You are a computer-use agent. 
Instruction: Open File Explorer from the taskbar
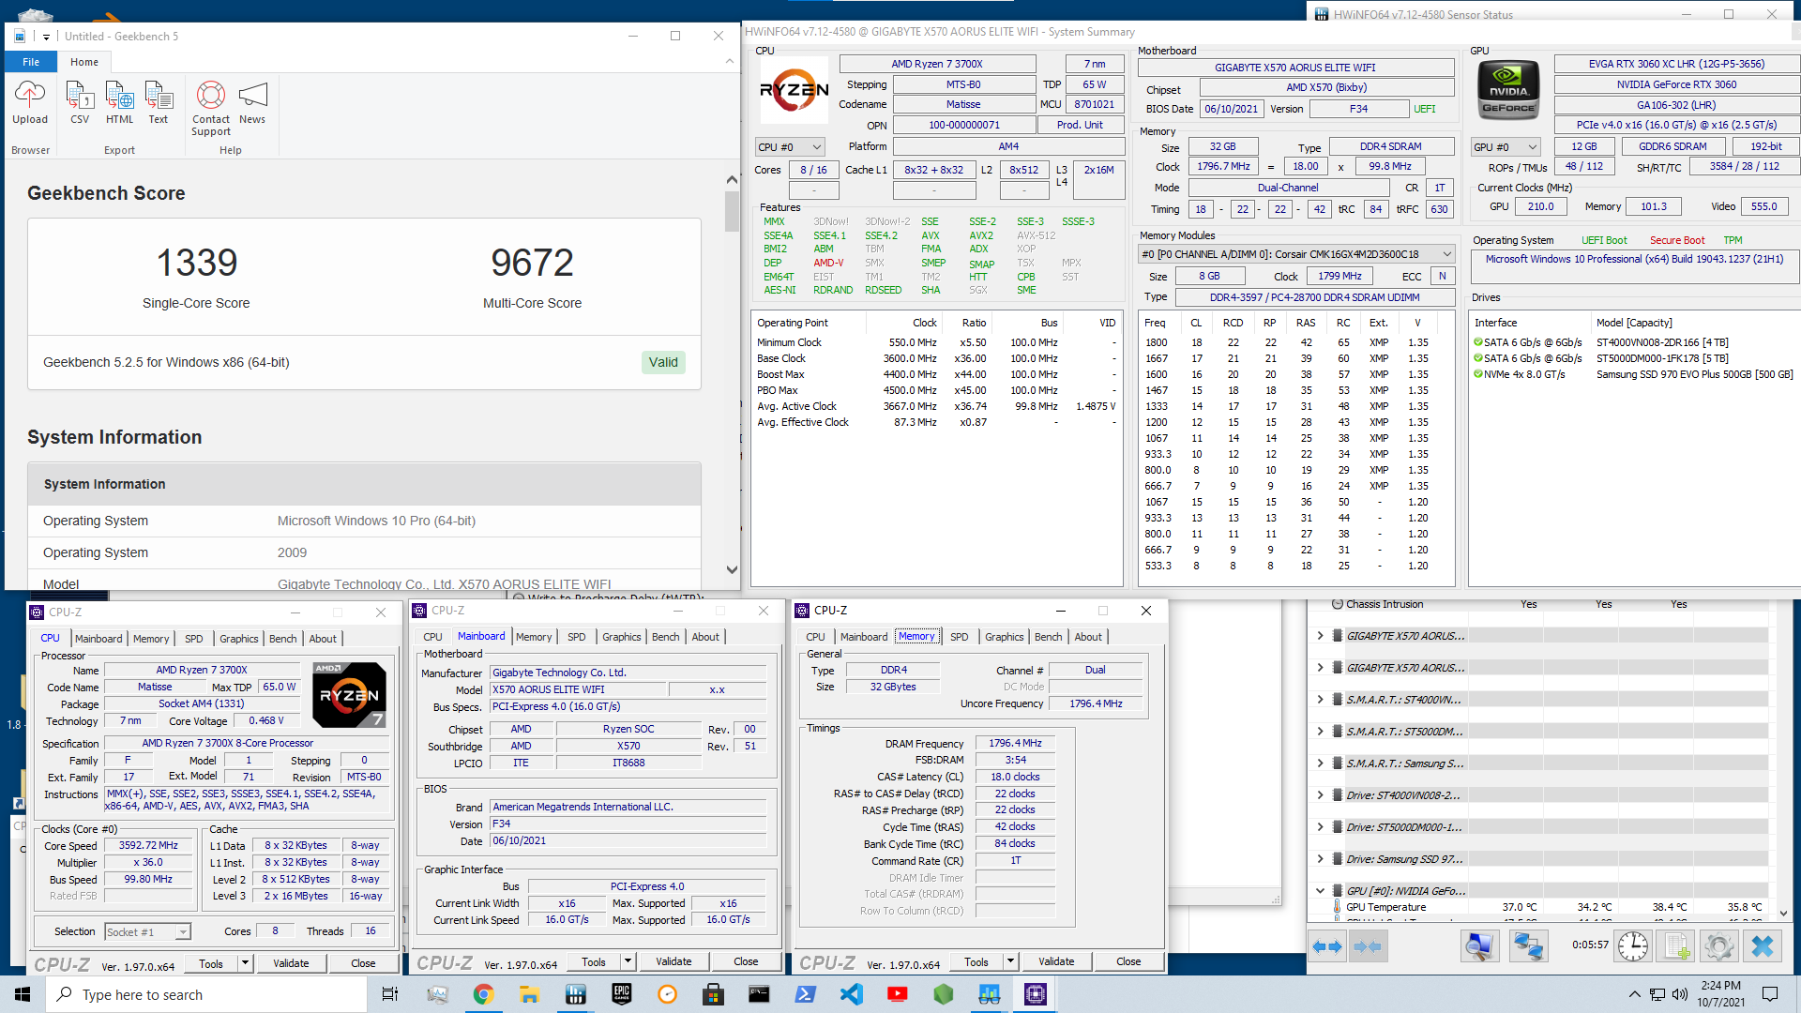click(529, 994)
